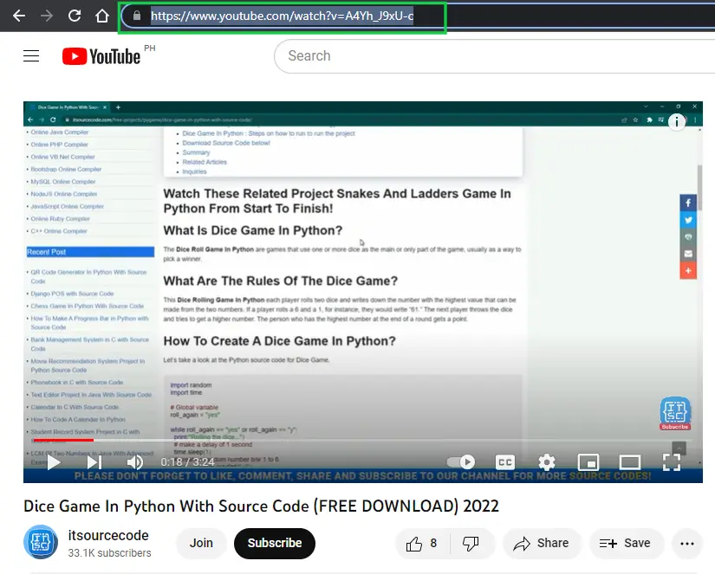Image resolution: width=715 pixels, height=574 pixels.
Task: Select the YouTube URL in the address bar
Action: (x=282, y=16)
